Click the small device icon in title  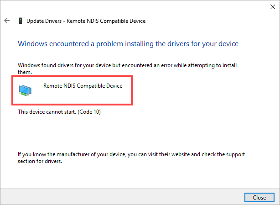click(x=20, y=21)
